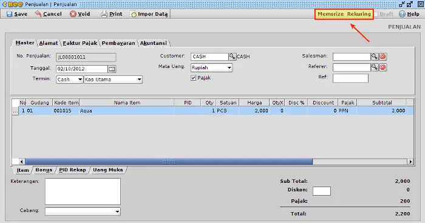Click the Harga column header
425x223 pixels.
254,103
